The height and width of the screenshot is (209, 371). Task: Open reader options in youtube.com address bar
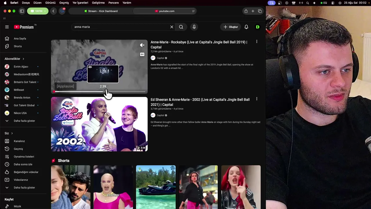(x=193, y=11)
